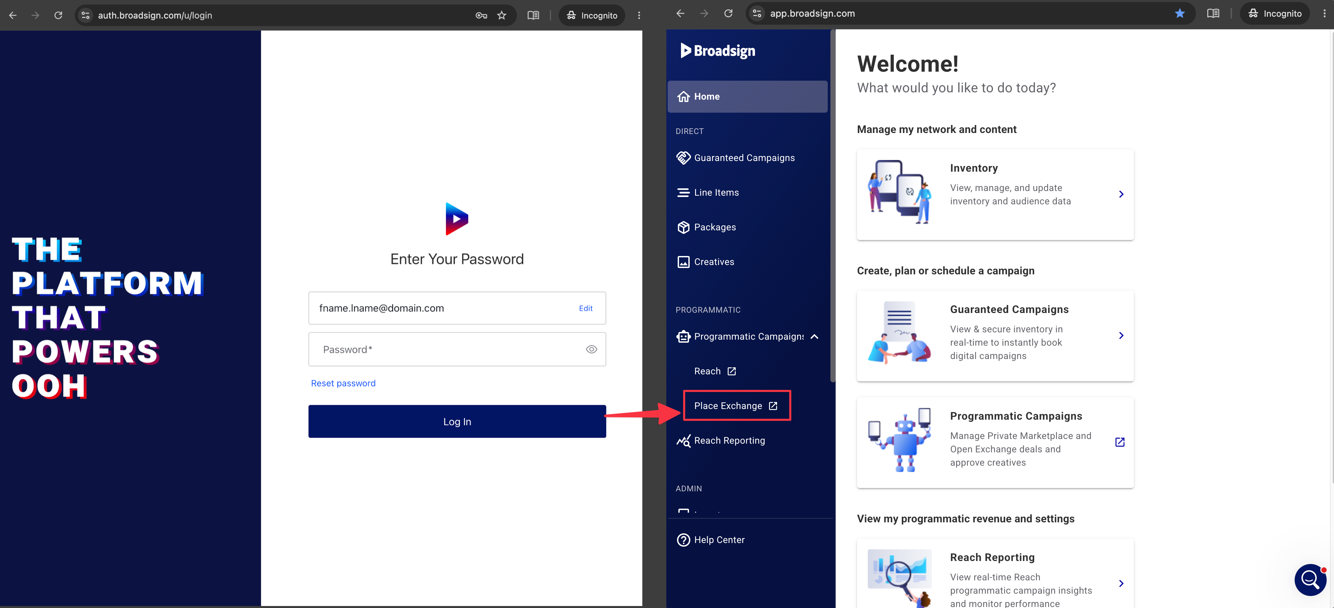Viewport: 1334px width, 608px height.
Task: Click Edit next to the email address
Action: tap(586, 308)
